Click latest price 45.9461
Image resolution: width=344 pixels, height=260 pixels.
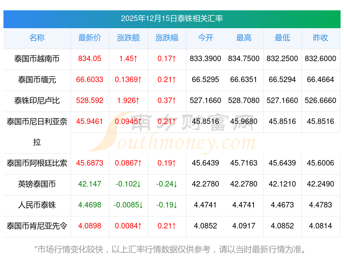tap(90, 121)
